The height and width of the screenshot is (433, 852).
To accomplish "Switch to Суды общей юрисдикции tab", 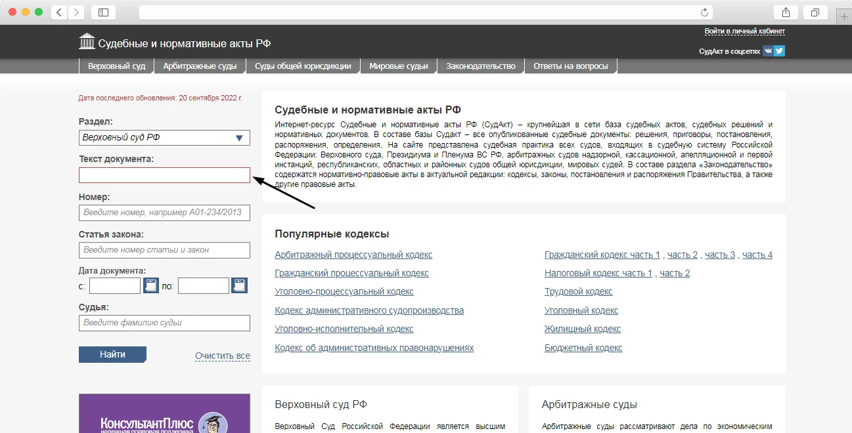I will coord(303,66).
